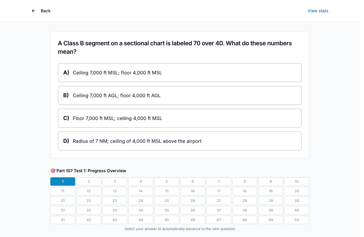This screenshot has width=364, height=237.
Task: Click the back arrow icon
Action: coord(34,11)
